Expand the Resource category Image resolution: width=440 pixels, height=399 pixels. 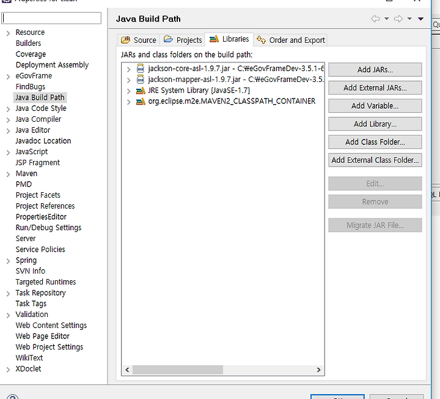click(x=8, y=33)
